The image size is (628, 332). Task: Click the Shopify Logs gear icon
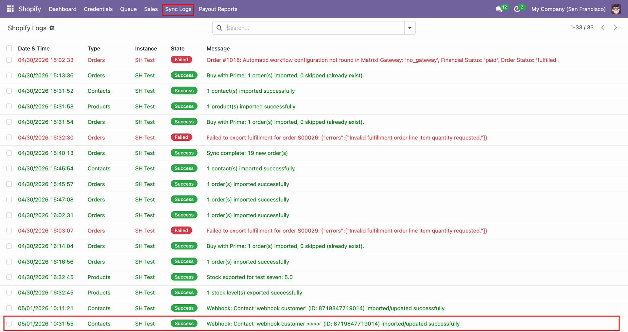click(x=52, y=28)
